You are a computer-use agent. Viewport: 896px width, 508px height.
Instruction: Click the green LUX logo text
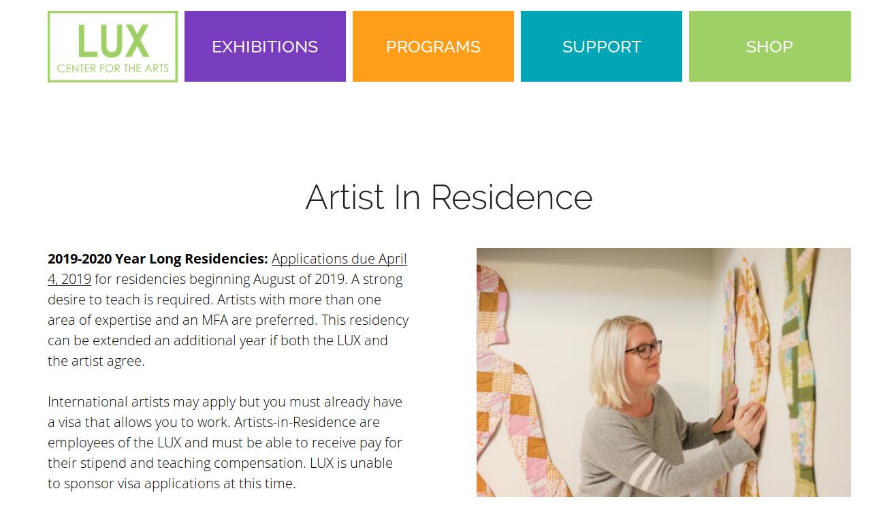tap(112, 39)
